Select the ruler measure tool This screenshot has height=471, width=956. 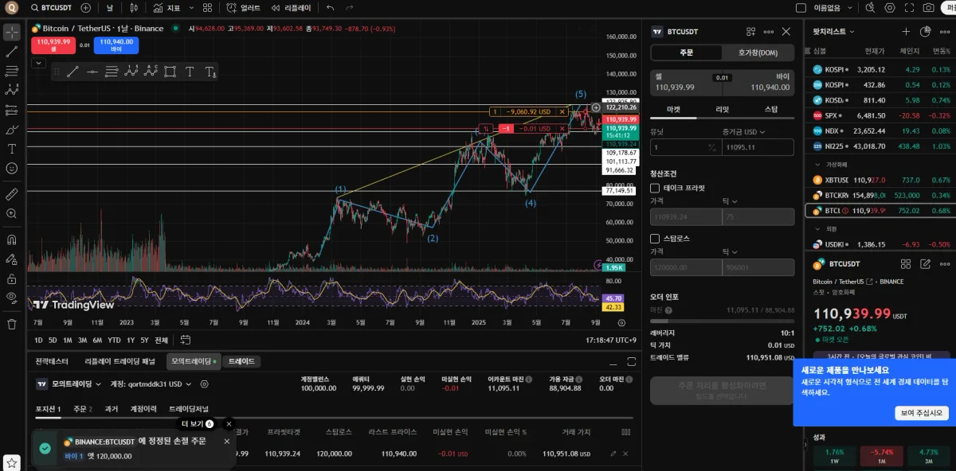click(12, 193)
